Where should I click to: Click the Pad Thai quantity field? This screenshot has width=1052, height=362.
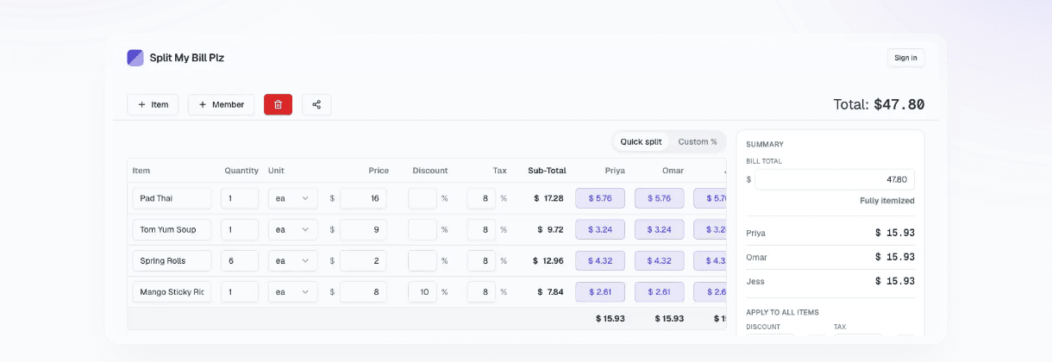point(240,198)
